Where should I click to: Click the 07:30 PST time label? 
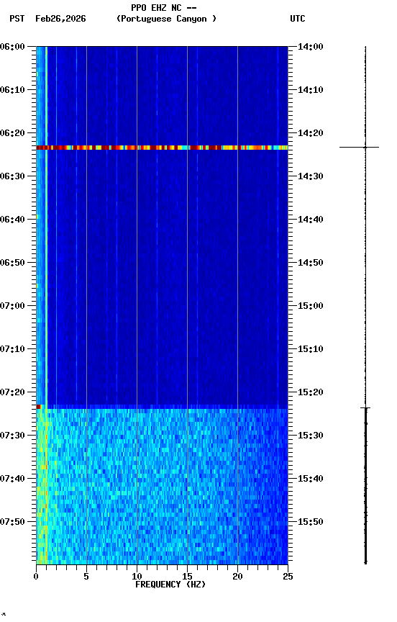[12, 436]
